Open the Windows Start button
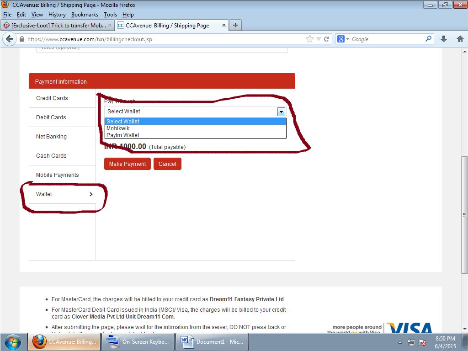The image size is (468, 351). tap(13, 342)
